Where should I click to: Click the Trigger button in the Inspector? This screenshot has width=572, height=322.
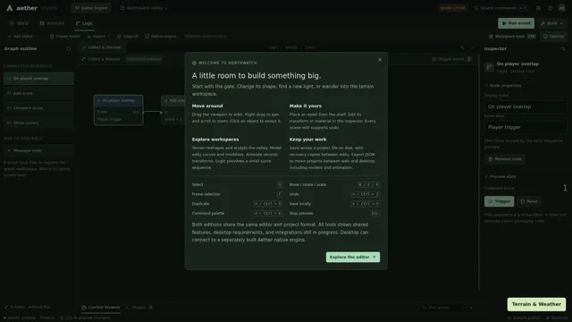499,201
